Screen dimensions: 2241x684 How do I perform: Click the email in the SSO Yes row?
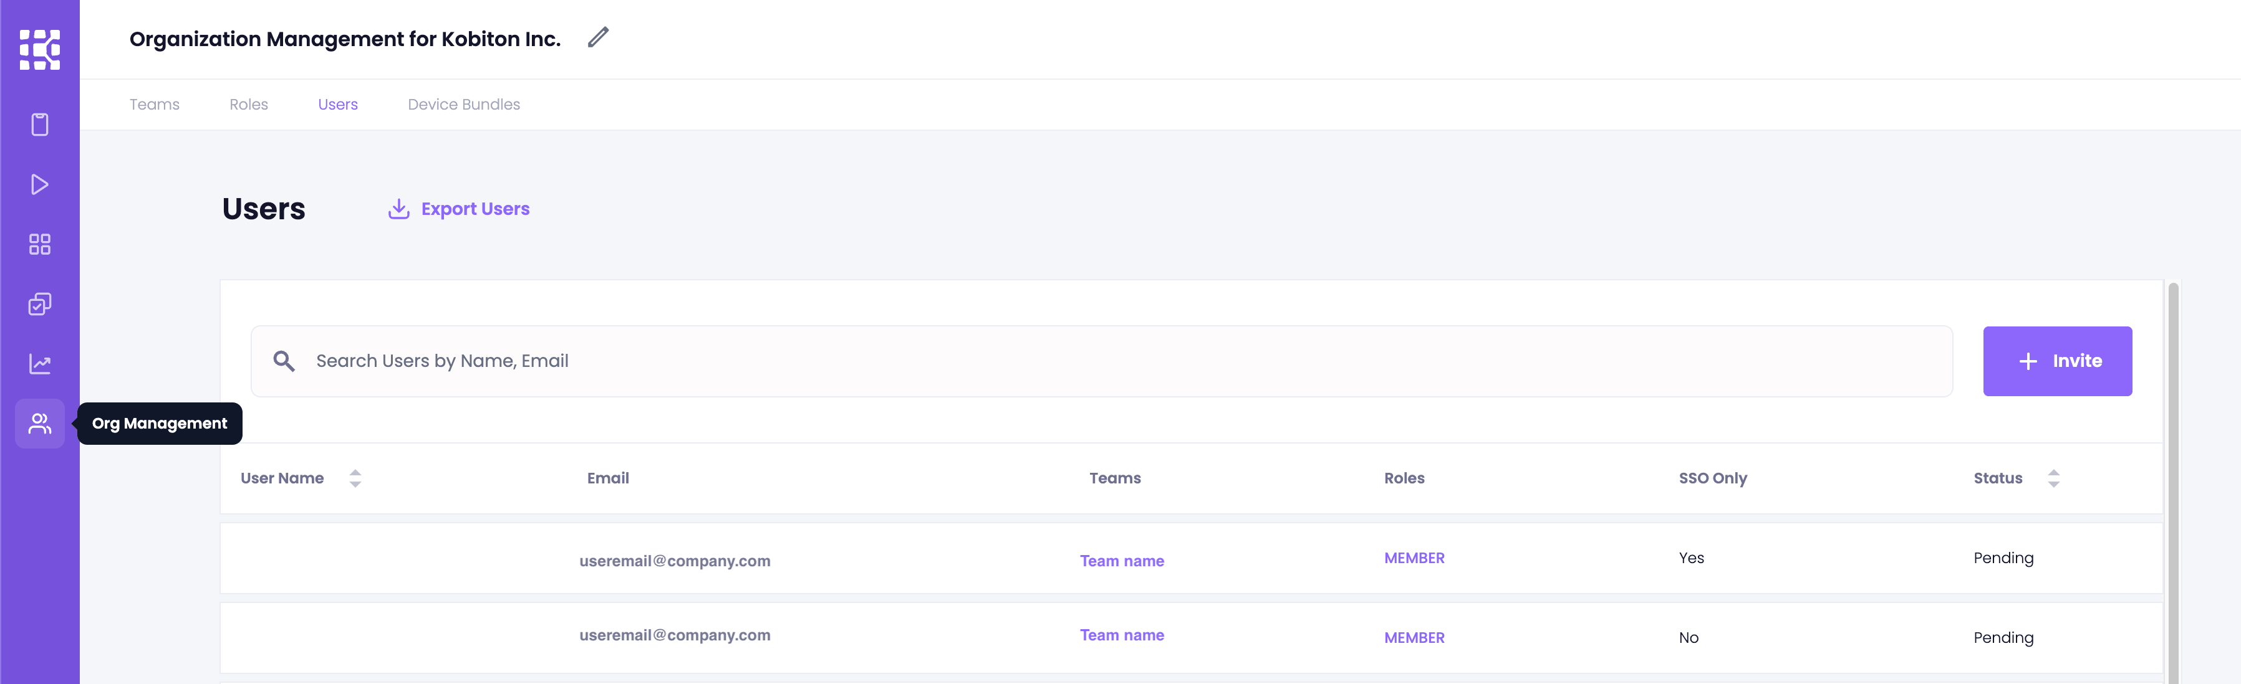[675, 561]
